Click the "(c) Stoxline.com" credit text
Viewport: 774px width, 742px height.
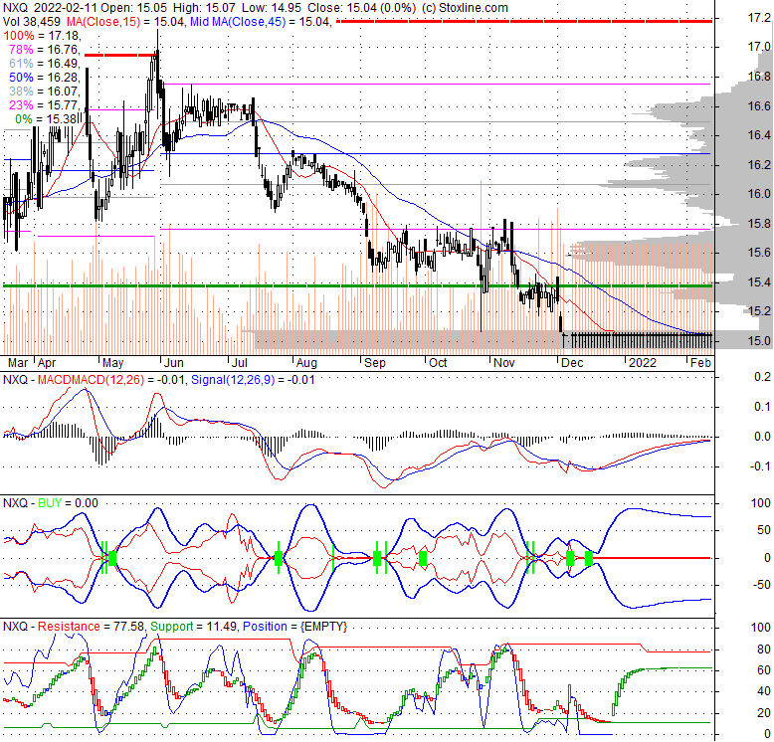click(x=466, y=8)
